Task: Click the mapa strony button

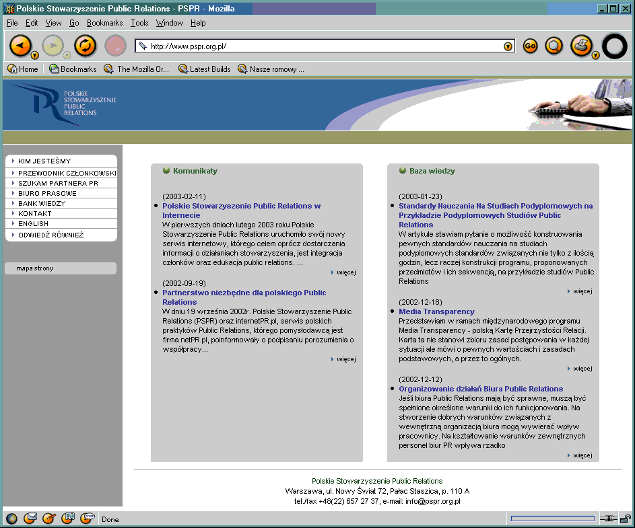Action: [x=61, y=268]
